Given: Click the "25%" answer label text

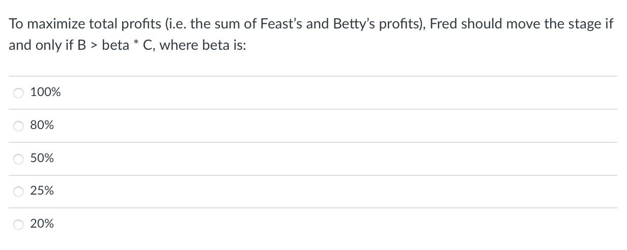Looking at the screenshot, I should pyautogui.click(x=42, y=191).
